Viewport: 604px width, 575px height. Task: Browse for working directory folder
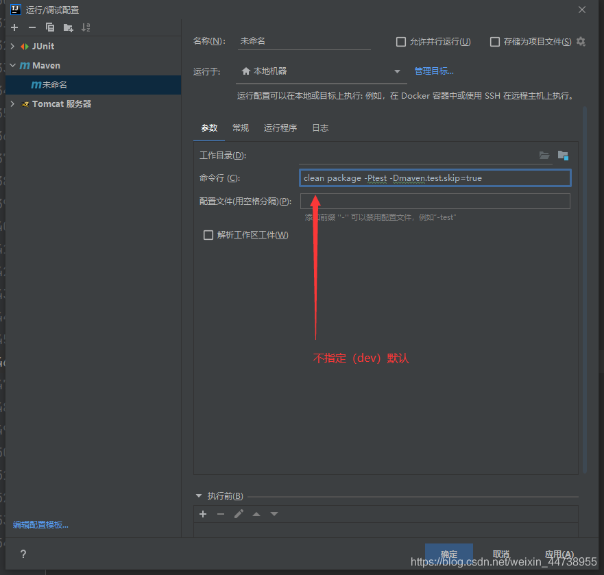click(544, 155)
